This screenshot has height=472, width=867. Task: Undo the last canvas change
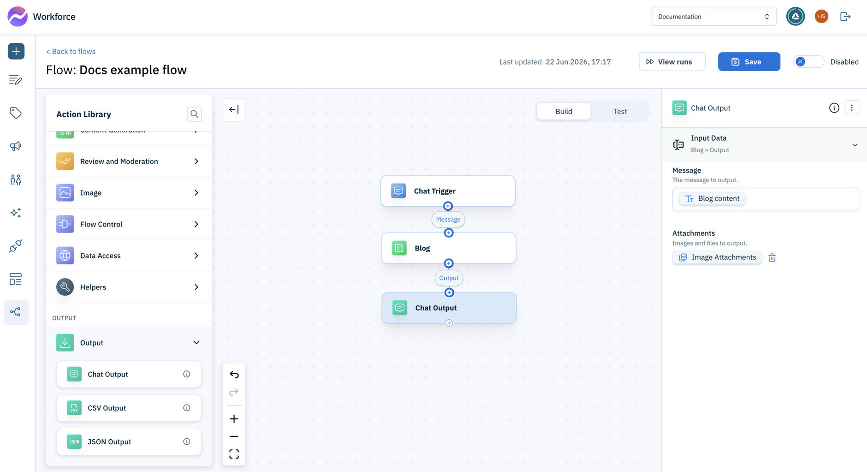[x=234, y=375]
